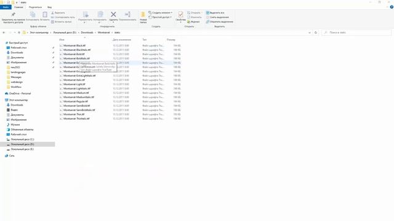Select file Montserrat-SemiBold.ttf

[76, 106]
